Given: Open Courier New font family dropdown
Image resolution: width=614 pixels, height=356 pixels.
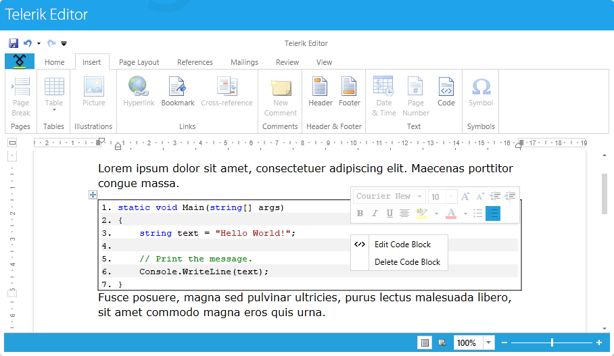Looking at the screenshot, I should (419, 197).
